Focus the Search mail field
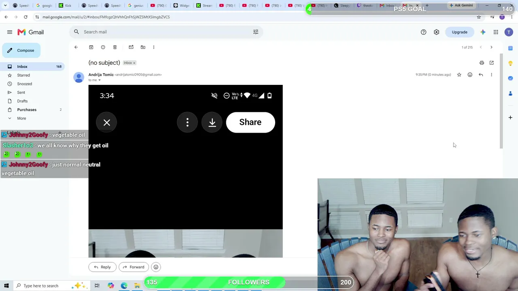518x291 pixels. click(166, 32)
